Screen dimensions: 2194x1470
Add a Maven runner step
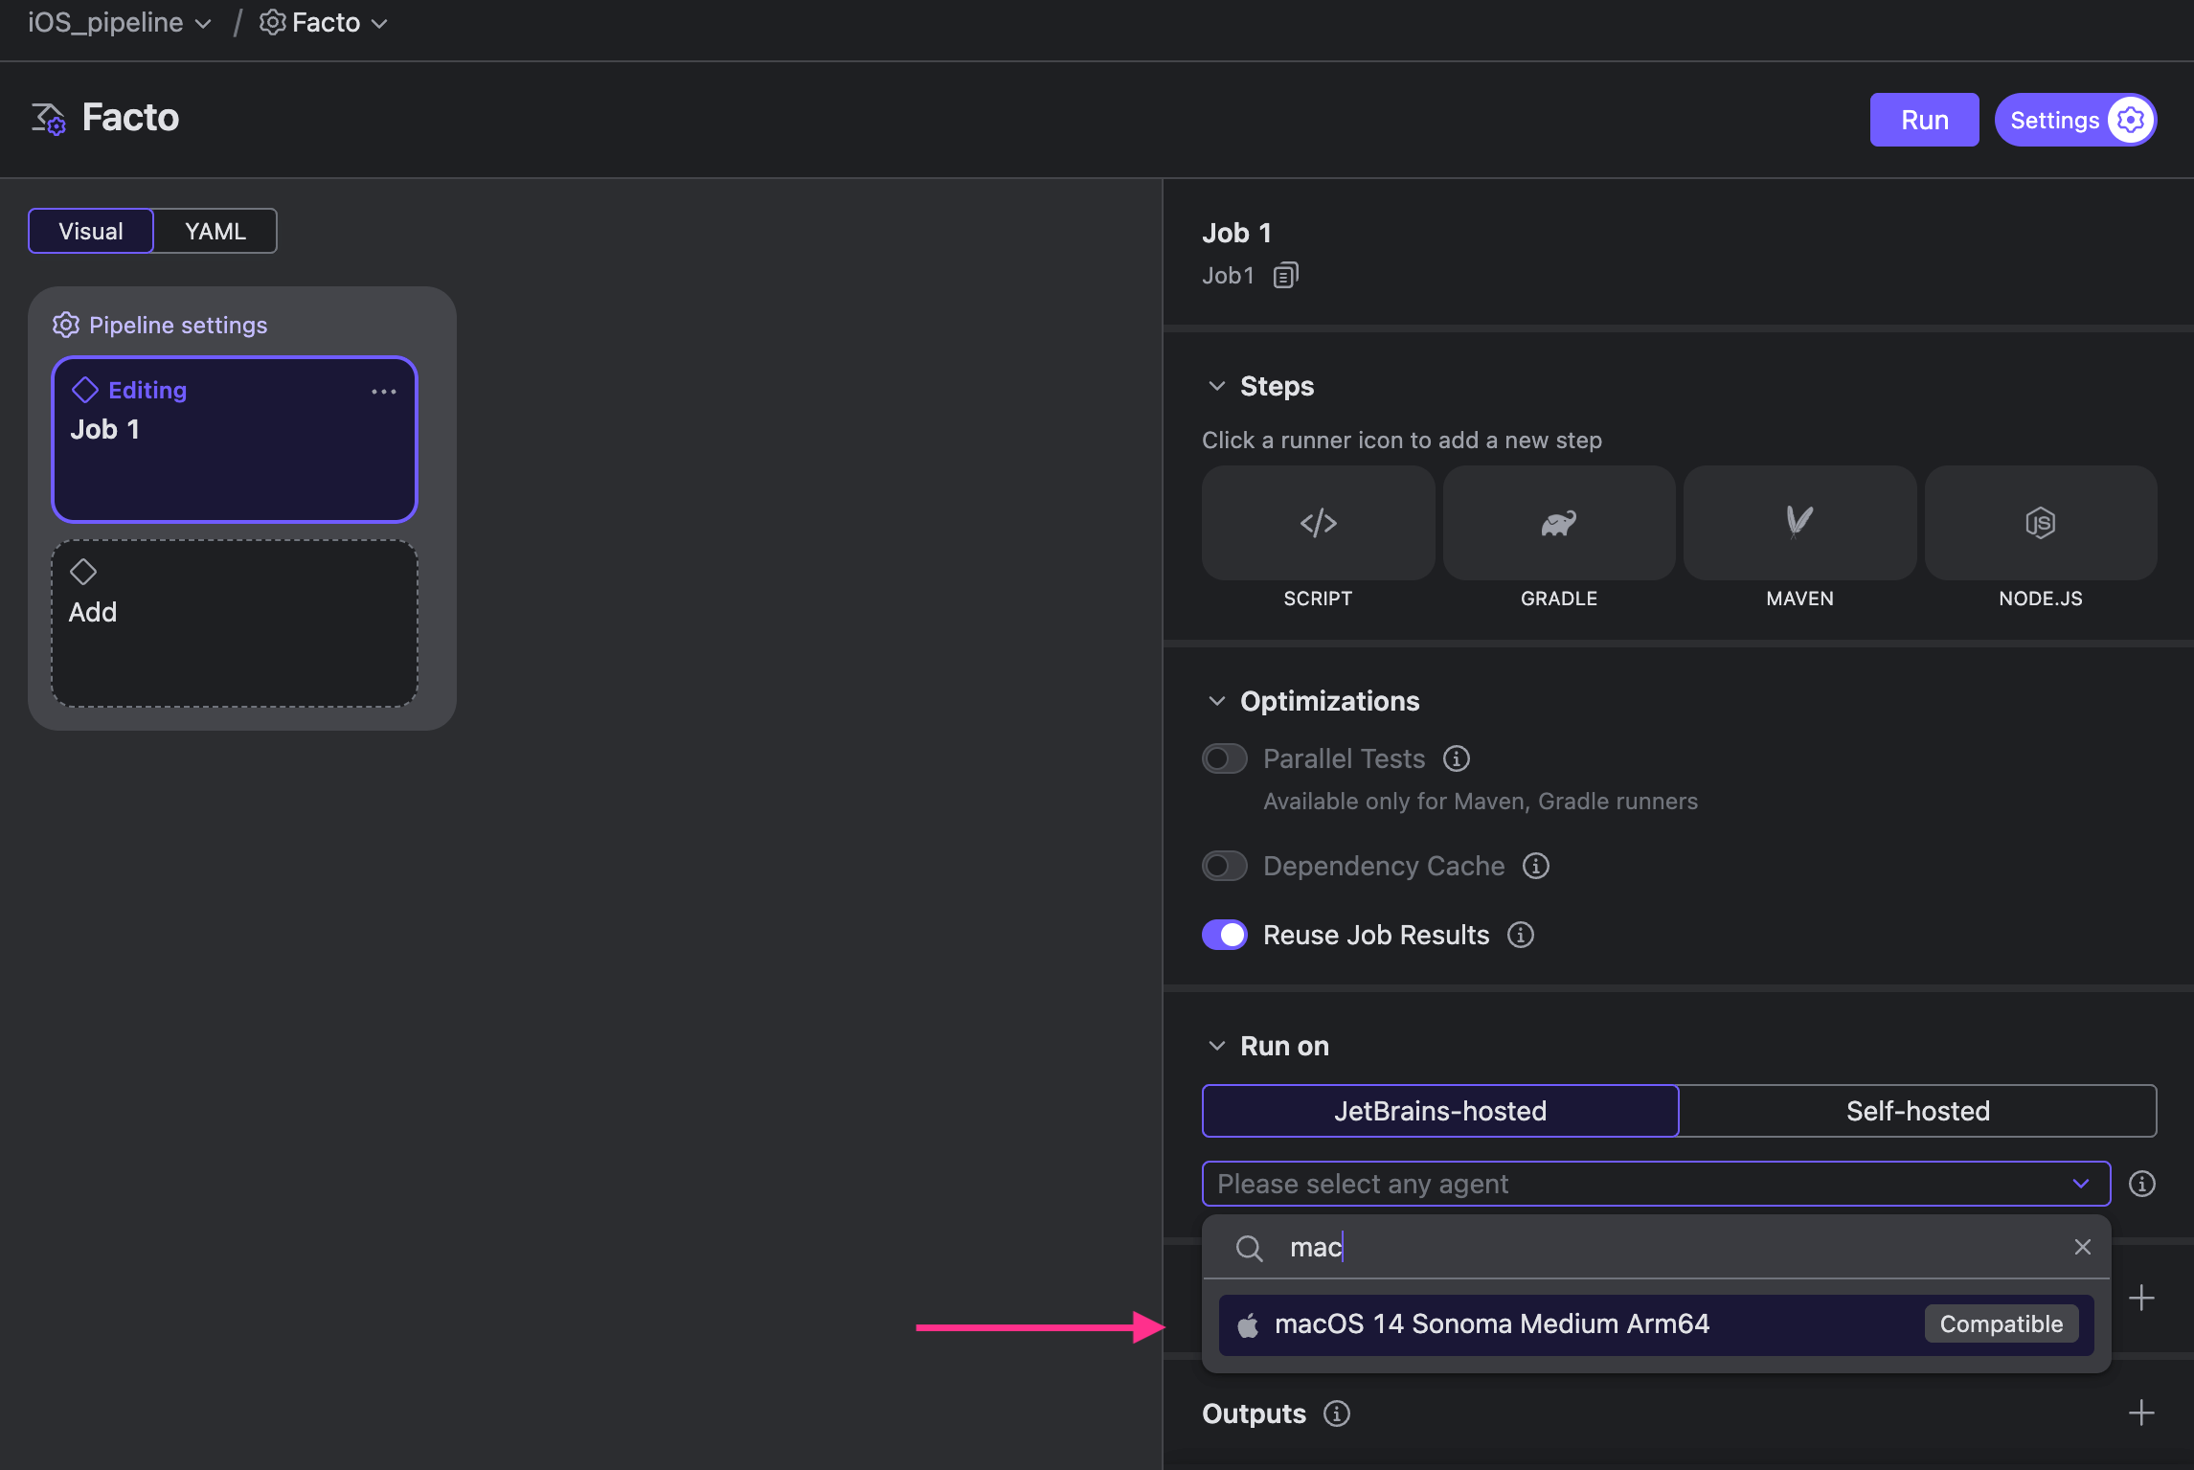pos(1799,523)
